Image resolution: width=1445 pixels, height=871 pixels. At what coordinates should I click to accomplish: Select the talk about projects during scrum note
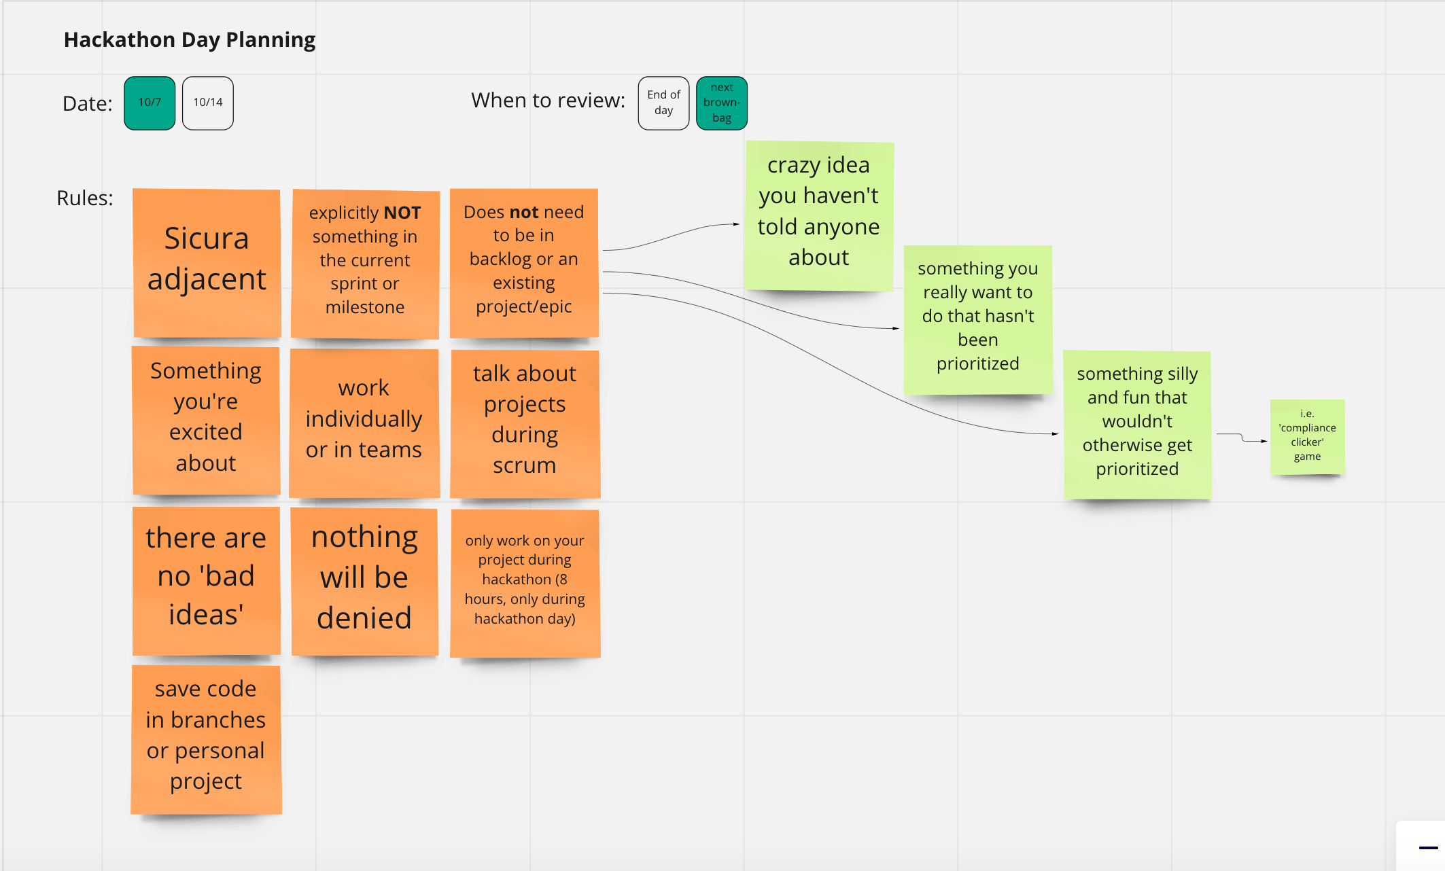(x=524, y=423)
